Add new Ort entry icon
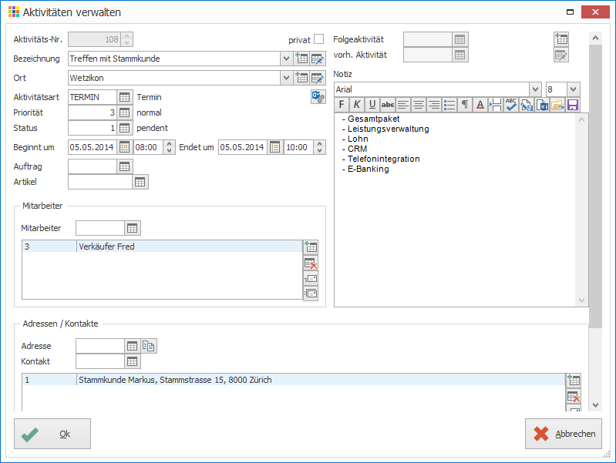This screenshot has width=616, height=463. pyautogui.click(x=301, y=78)
